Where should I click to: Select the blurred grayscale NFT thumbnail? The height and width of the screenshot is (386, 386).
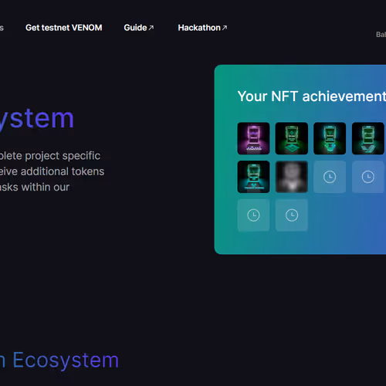click(292, 177)
